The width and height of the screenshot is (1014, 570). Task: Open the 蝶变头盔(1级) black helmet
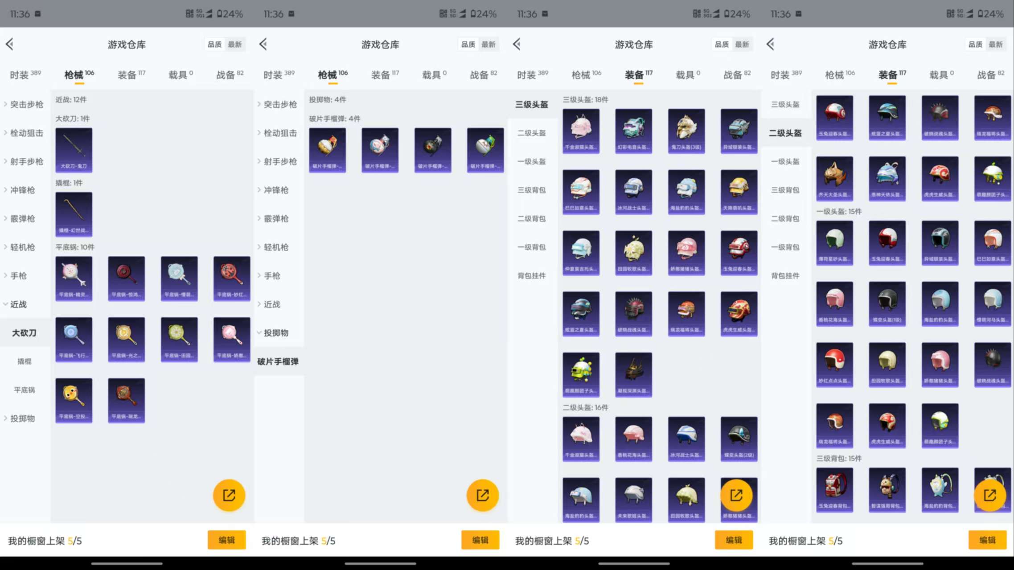tap(887, 303)
